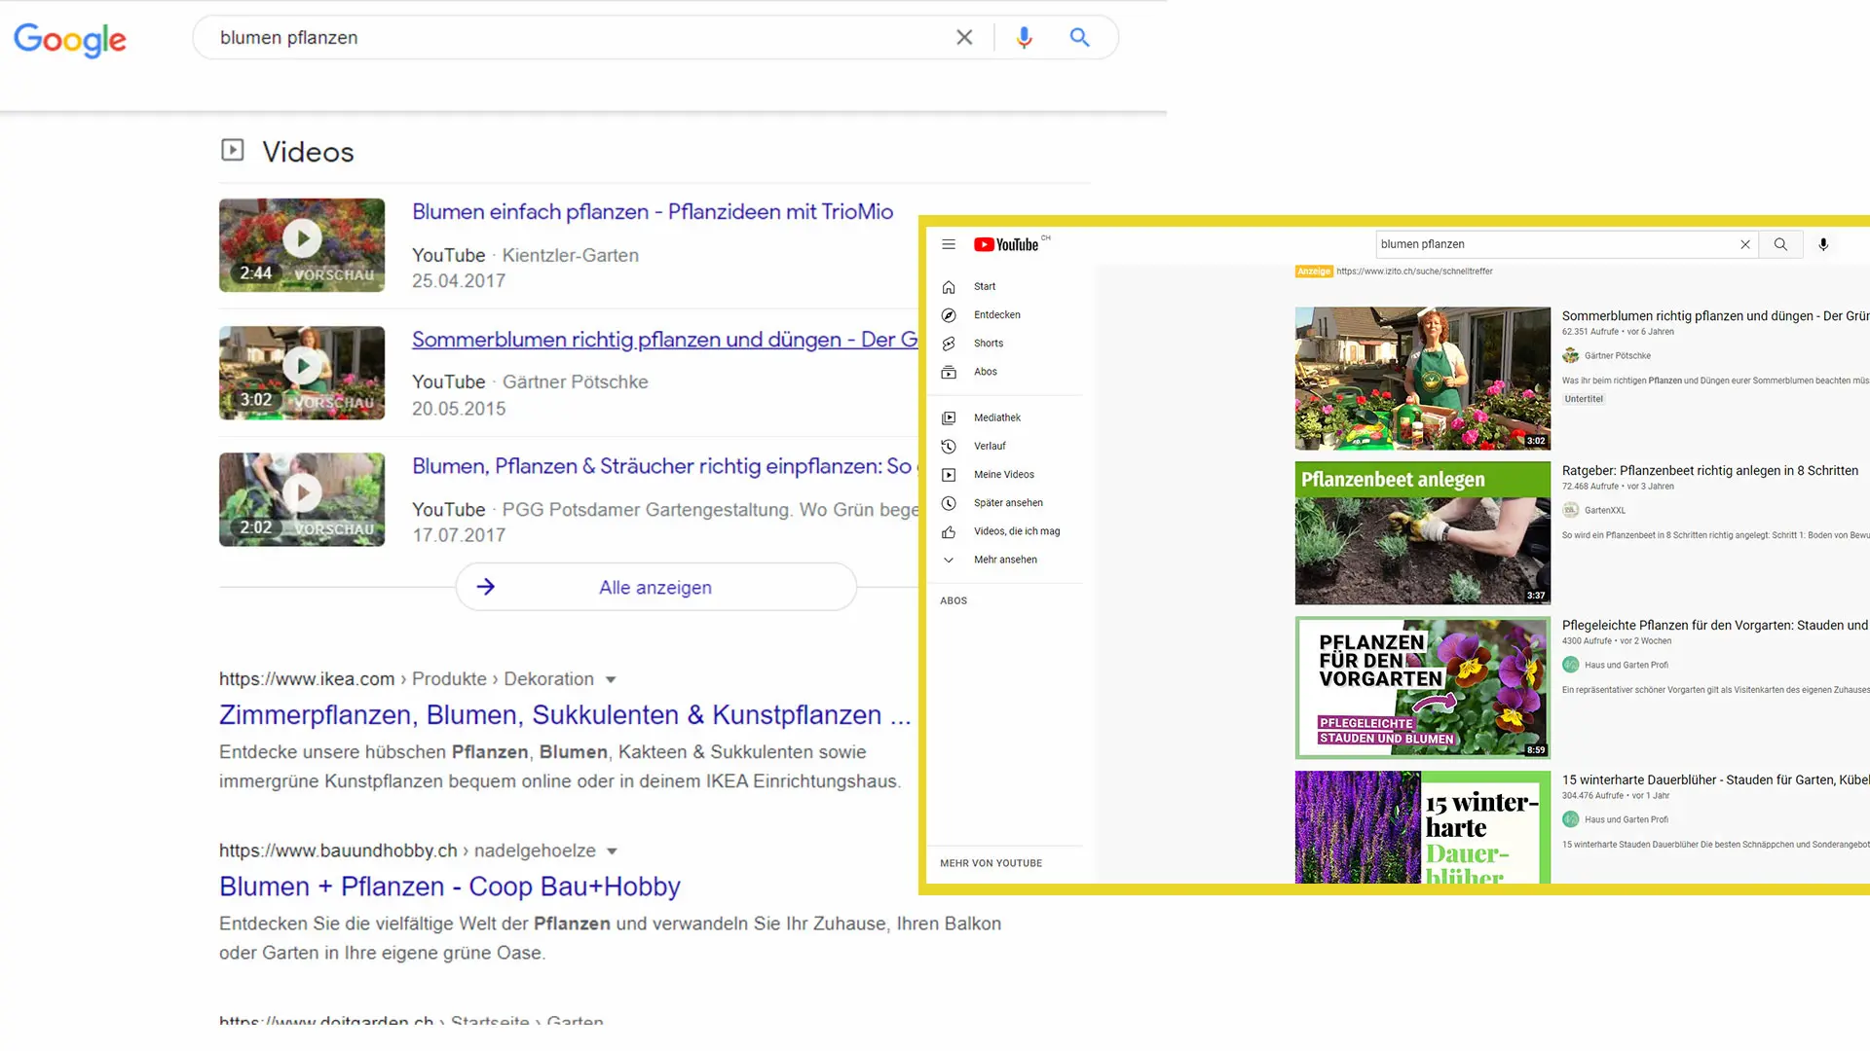This screenshot has height=1051, width=1870.
Task: Click the thumbs-up icon for liked videos
Action: [x=949, y=532]
